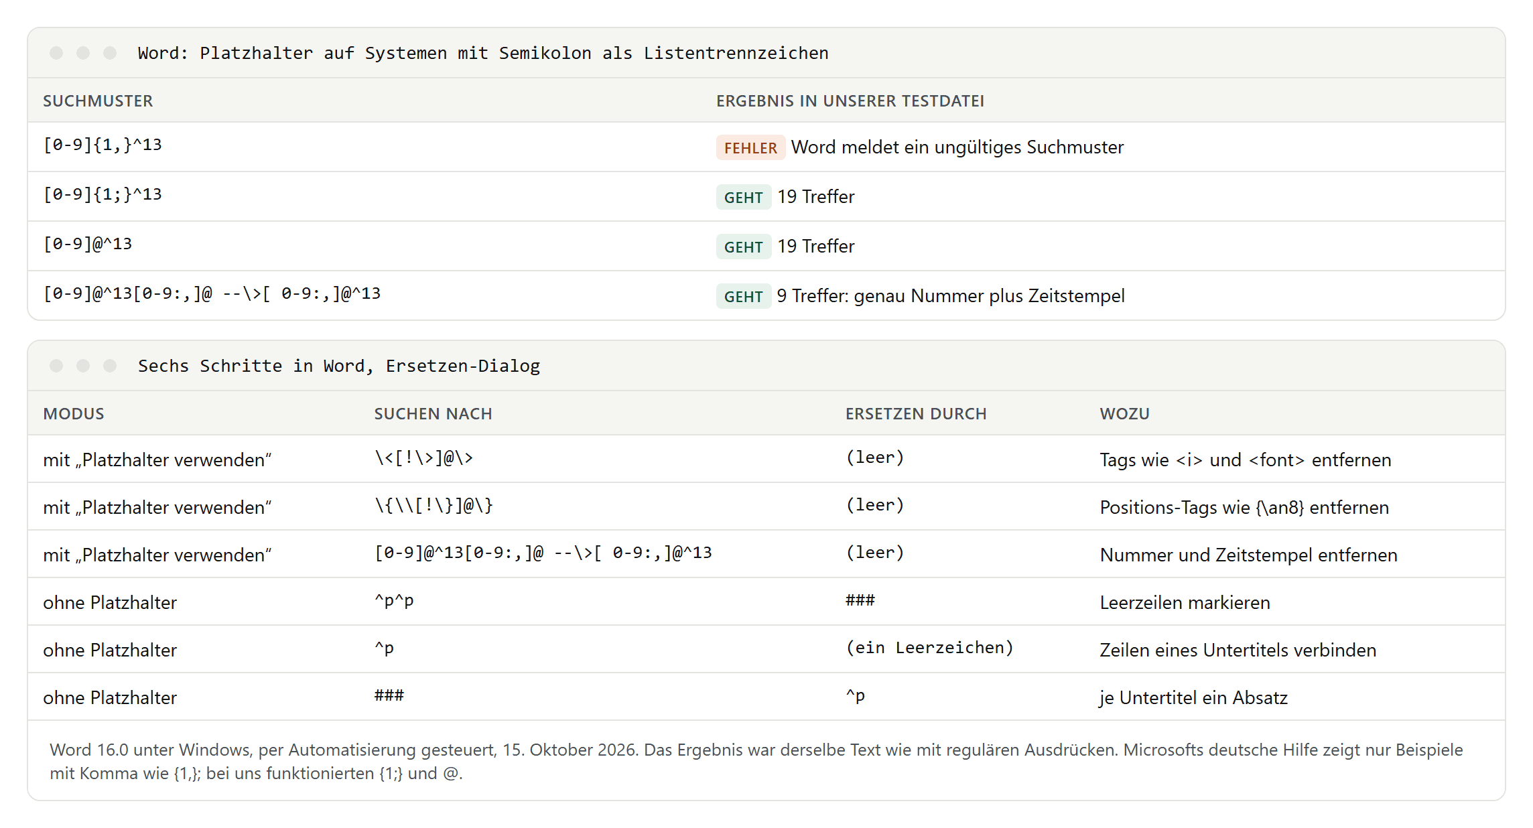Click the SUCHMUSTER column header
1533x828 pixels.
coord(98,100)
